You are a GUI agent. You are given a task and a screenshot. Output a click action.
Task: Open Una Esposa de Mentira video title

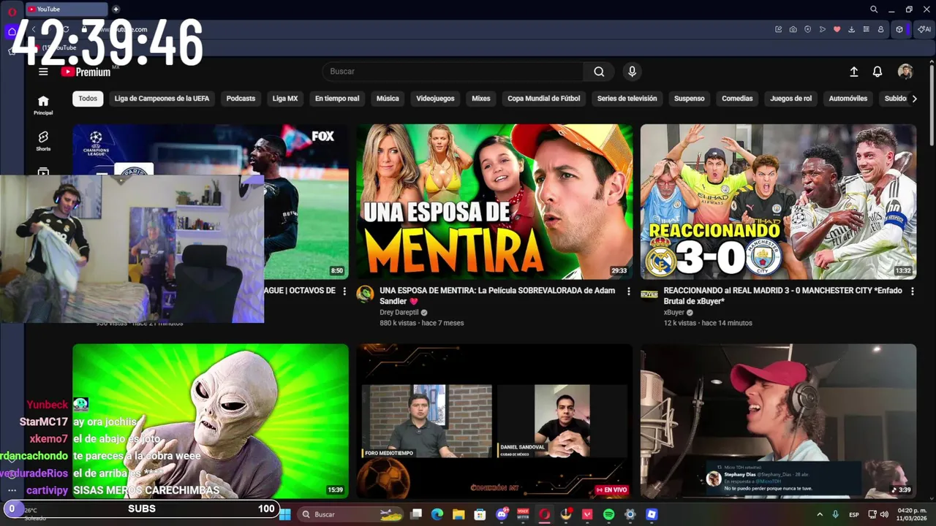(x=497, y=295)
